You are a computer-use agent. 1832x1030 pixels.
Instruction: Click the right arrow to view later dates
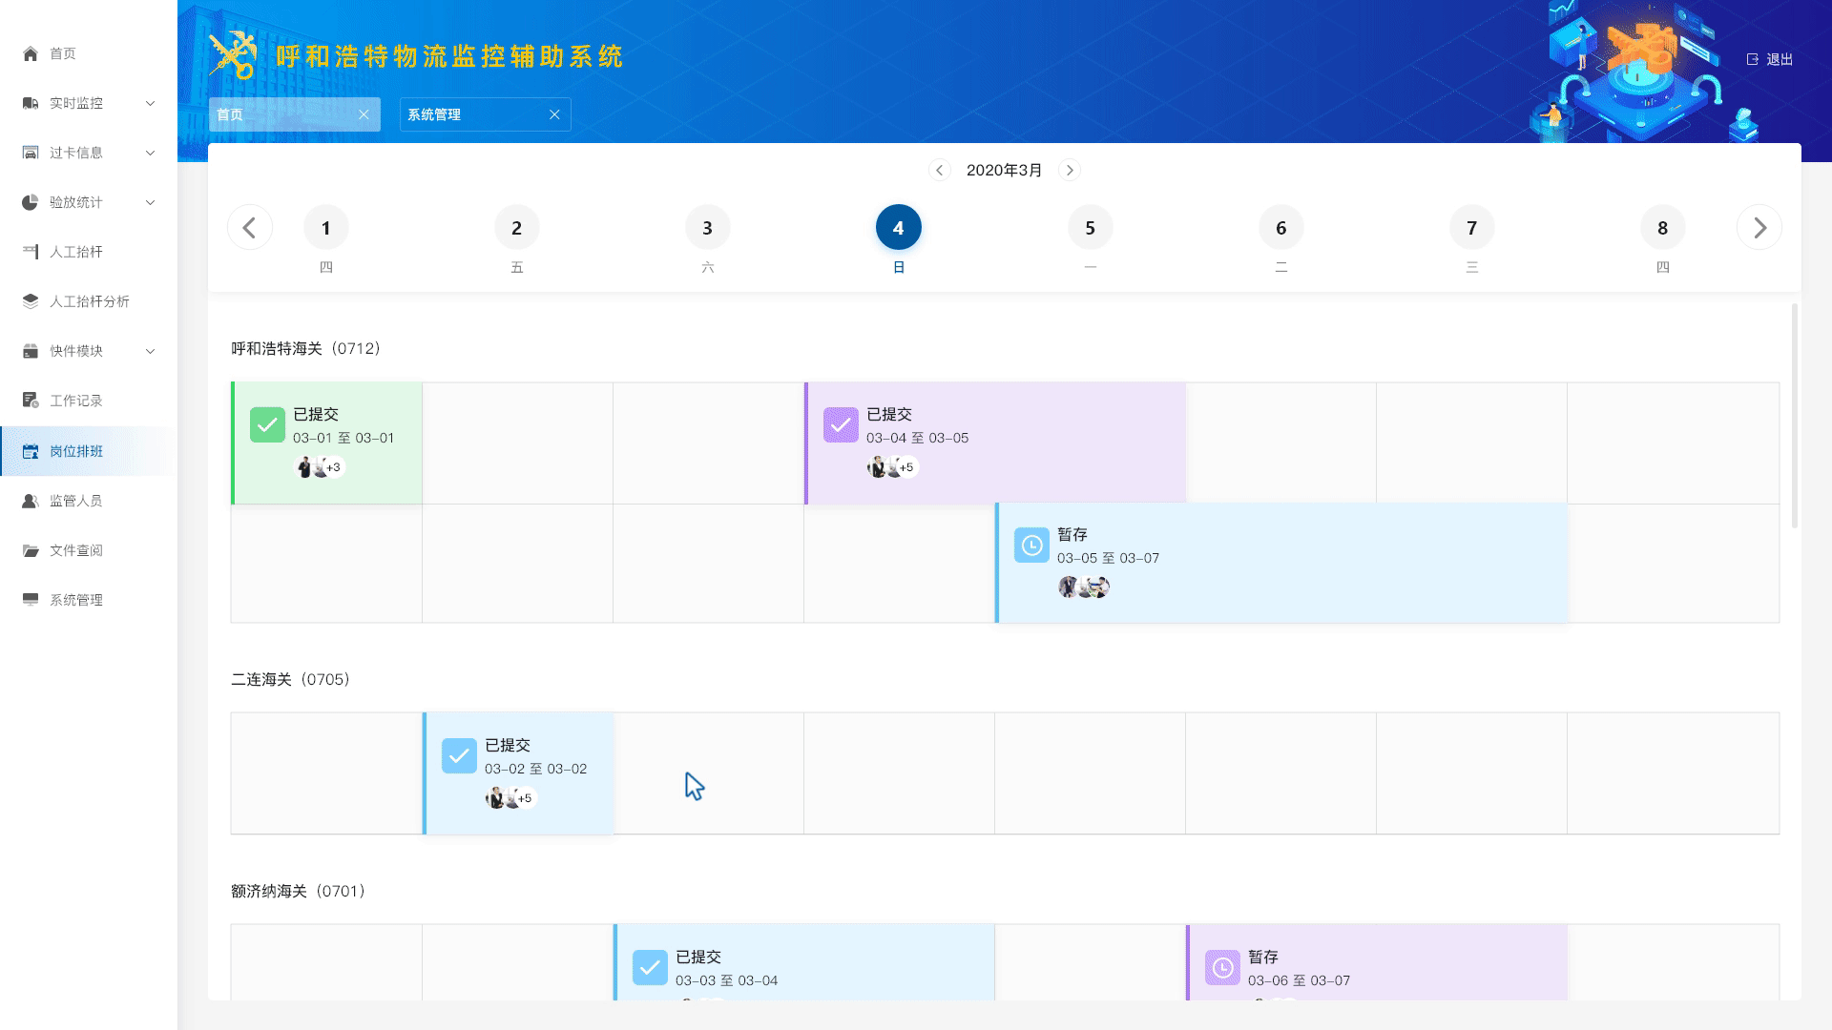pos(1759,227)
